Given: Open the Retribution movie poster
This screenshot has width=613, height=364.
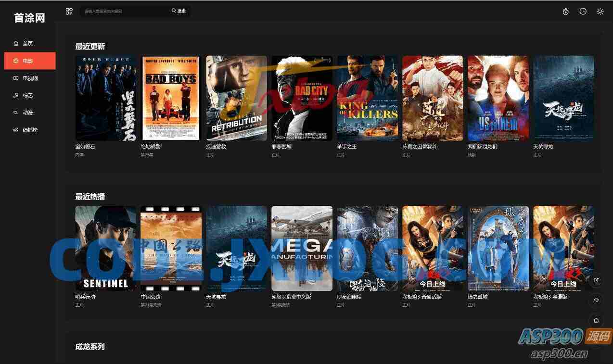Looking at the screenshot, I should click(236, 98).
